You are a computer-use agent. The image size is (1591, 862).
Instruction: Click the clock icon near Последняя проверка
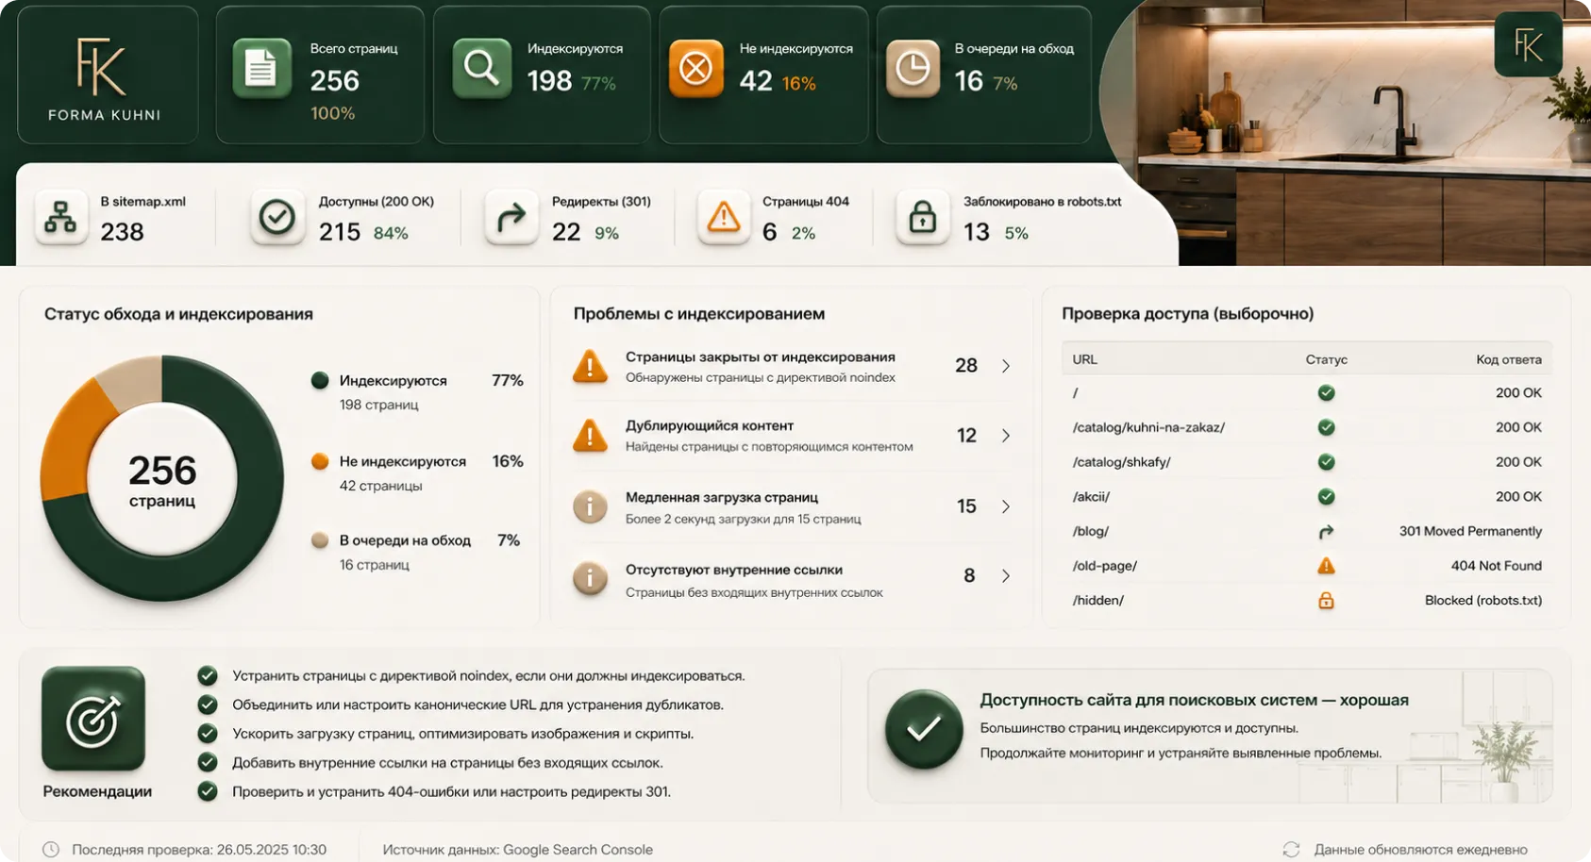pyautogui.click(x=51, y=850)
